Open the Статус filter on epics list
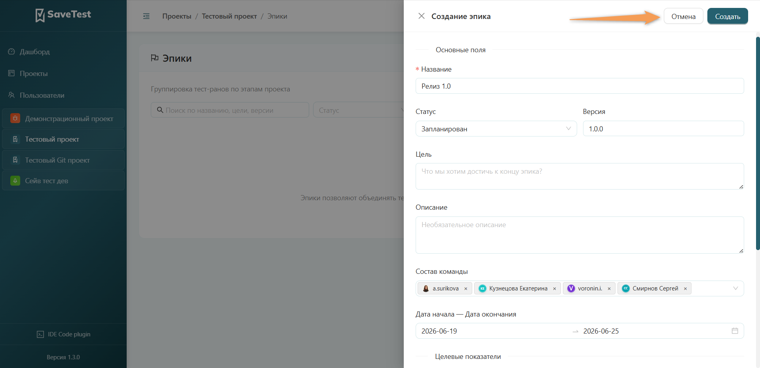The height and width of the screenshot is (368, 760). 358,110
